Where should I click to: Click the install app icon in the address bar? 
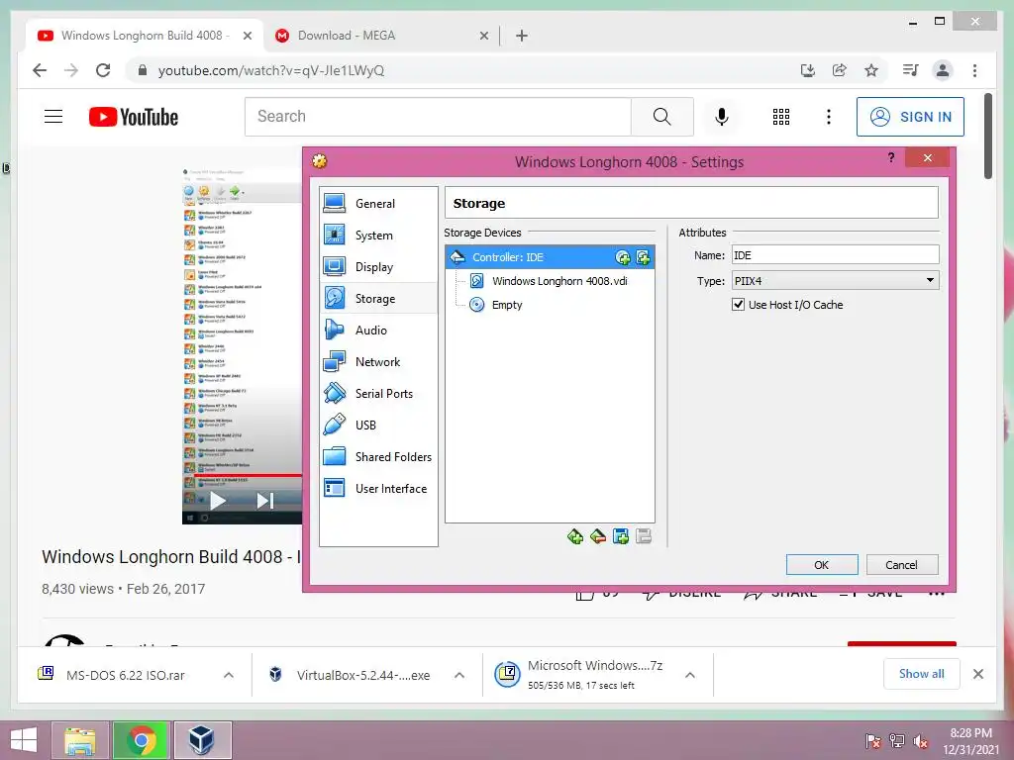[x=808, y=70]
